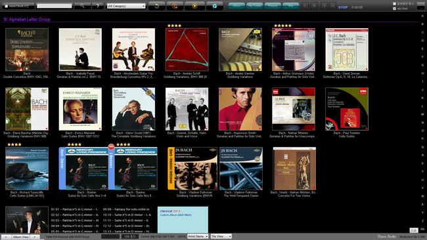Viewport: 427px width, 240px height.
Task: Click the 'classical 2013' info panel
Action: (x=183, y=219)
